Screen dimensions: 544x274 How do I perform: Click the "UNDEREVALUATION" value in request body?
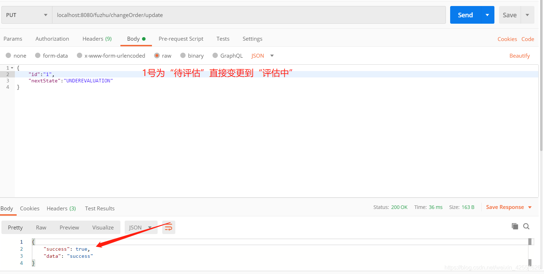(x=88, y=81)
